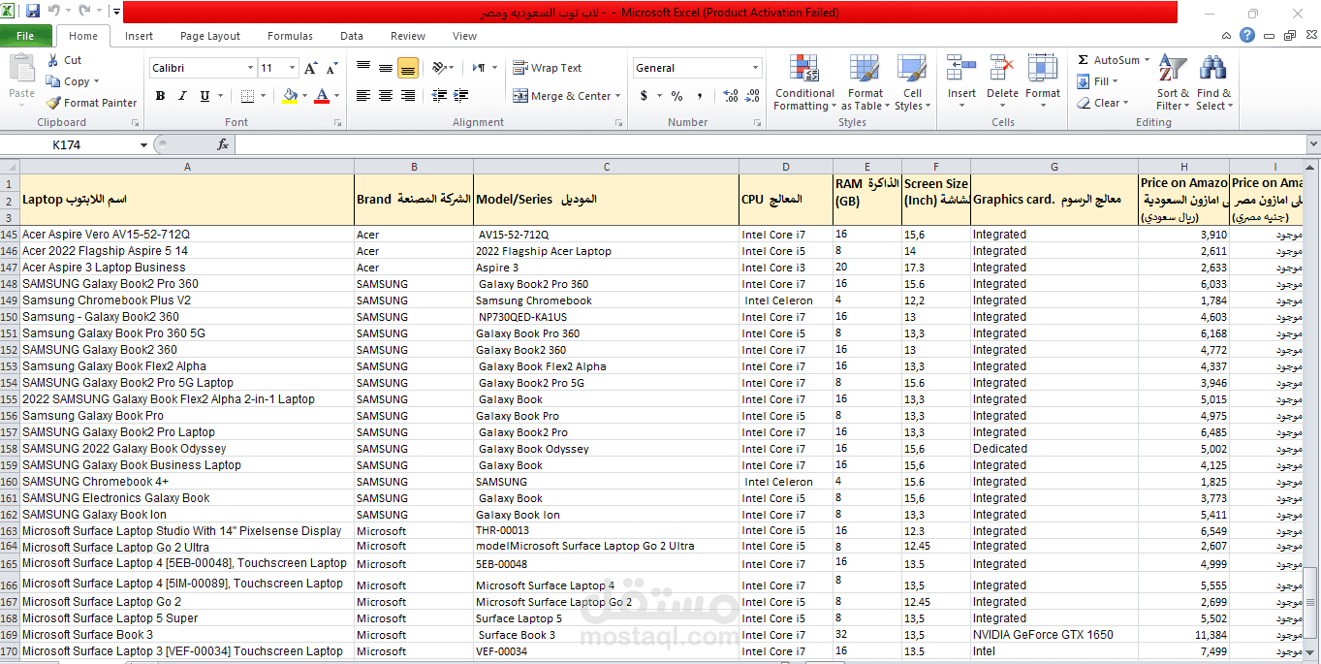Viewport: 1321px width, 664px height.
Task: Increase font size with the Grow Font icon
Action: coord(310,68)
